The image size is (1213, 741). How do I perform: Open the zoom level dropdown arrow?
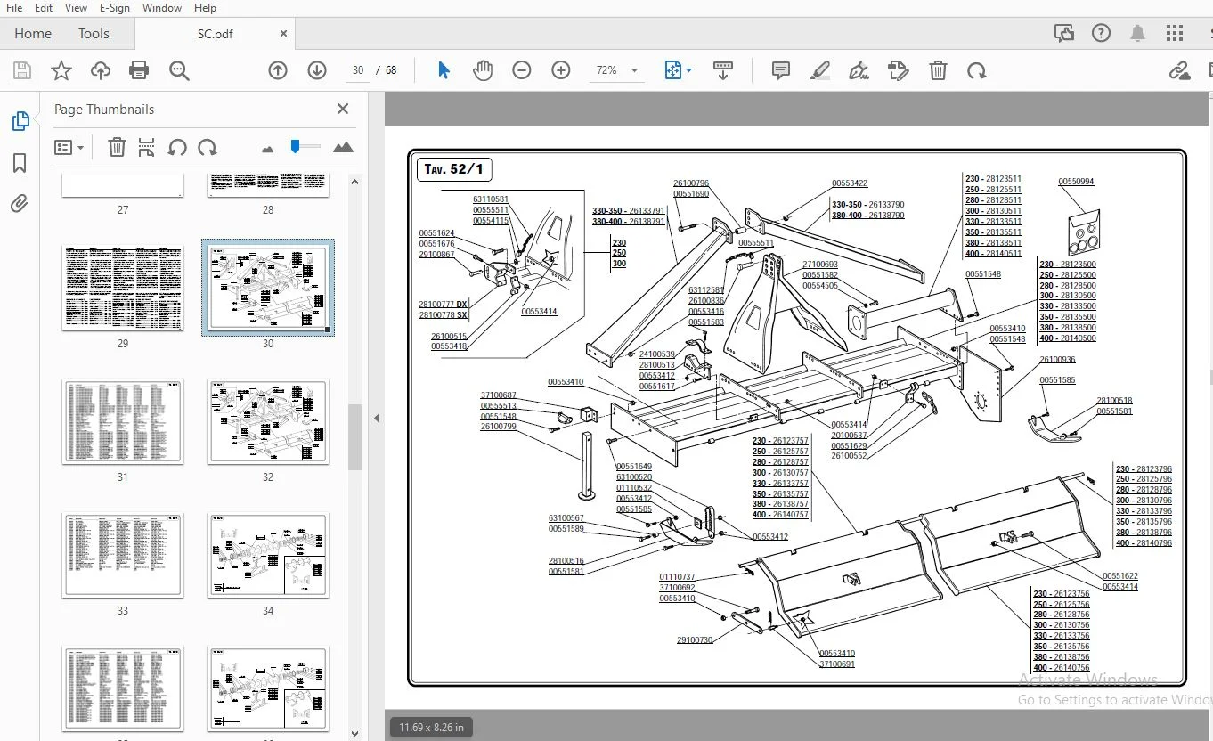(x=634, y=70)
